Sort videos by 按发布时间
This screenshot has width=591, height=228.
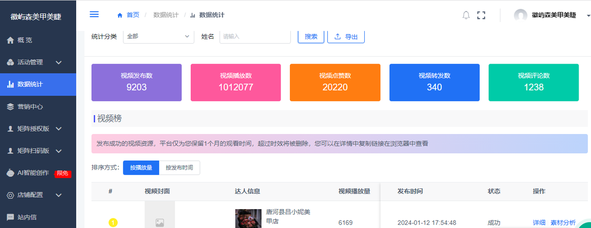tap(179, 168)
